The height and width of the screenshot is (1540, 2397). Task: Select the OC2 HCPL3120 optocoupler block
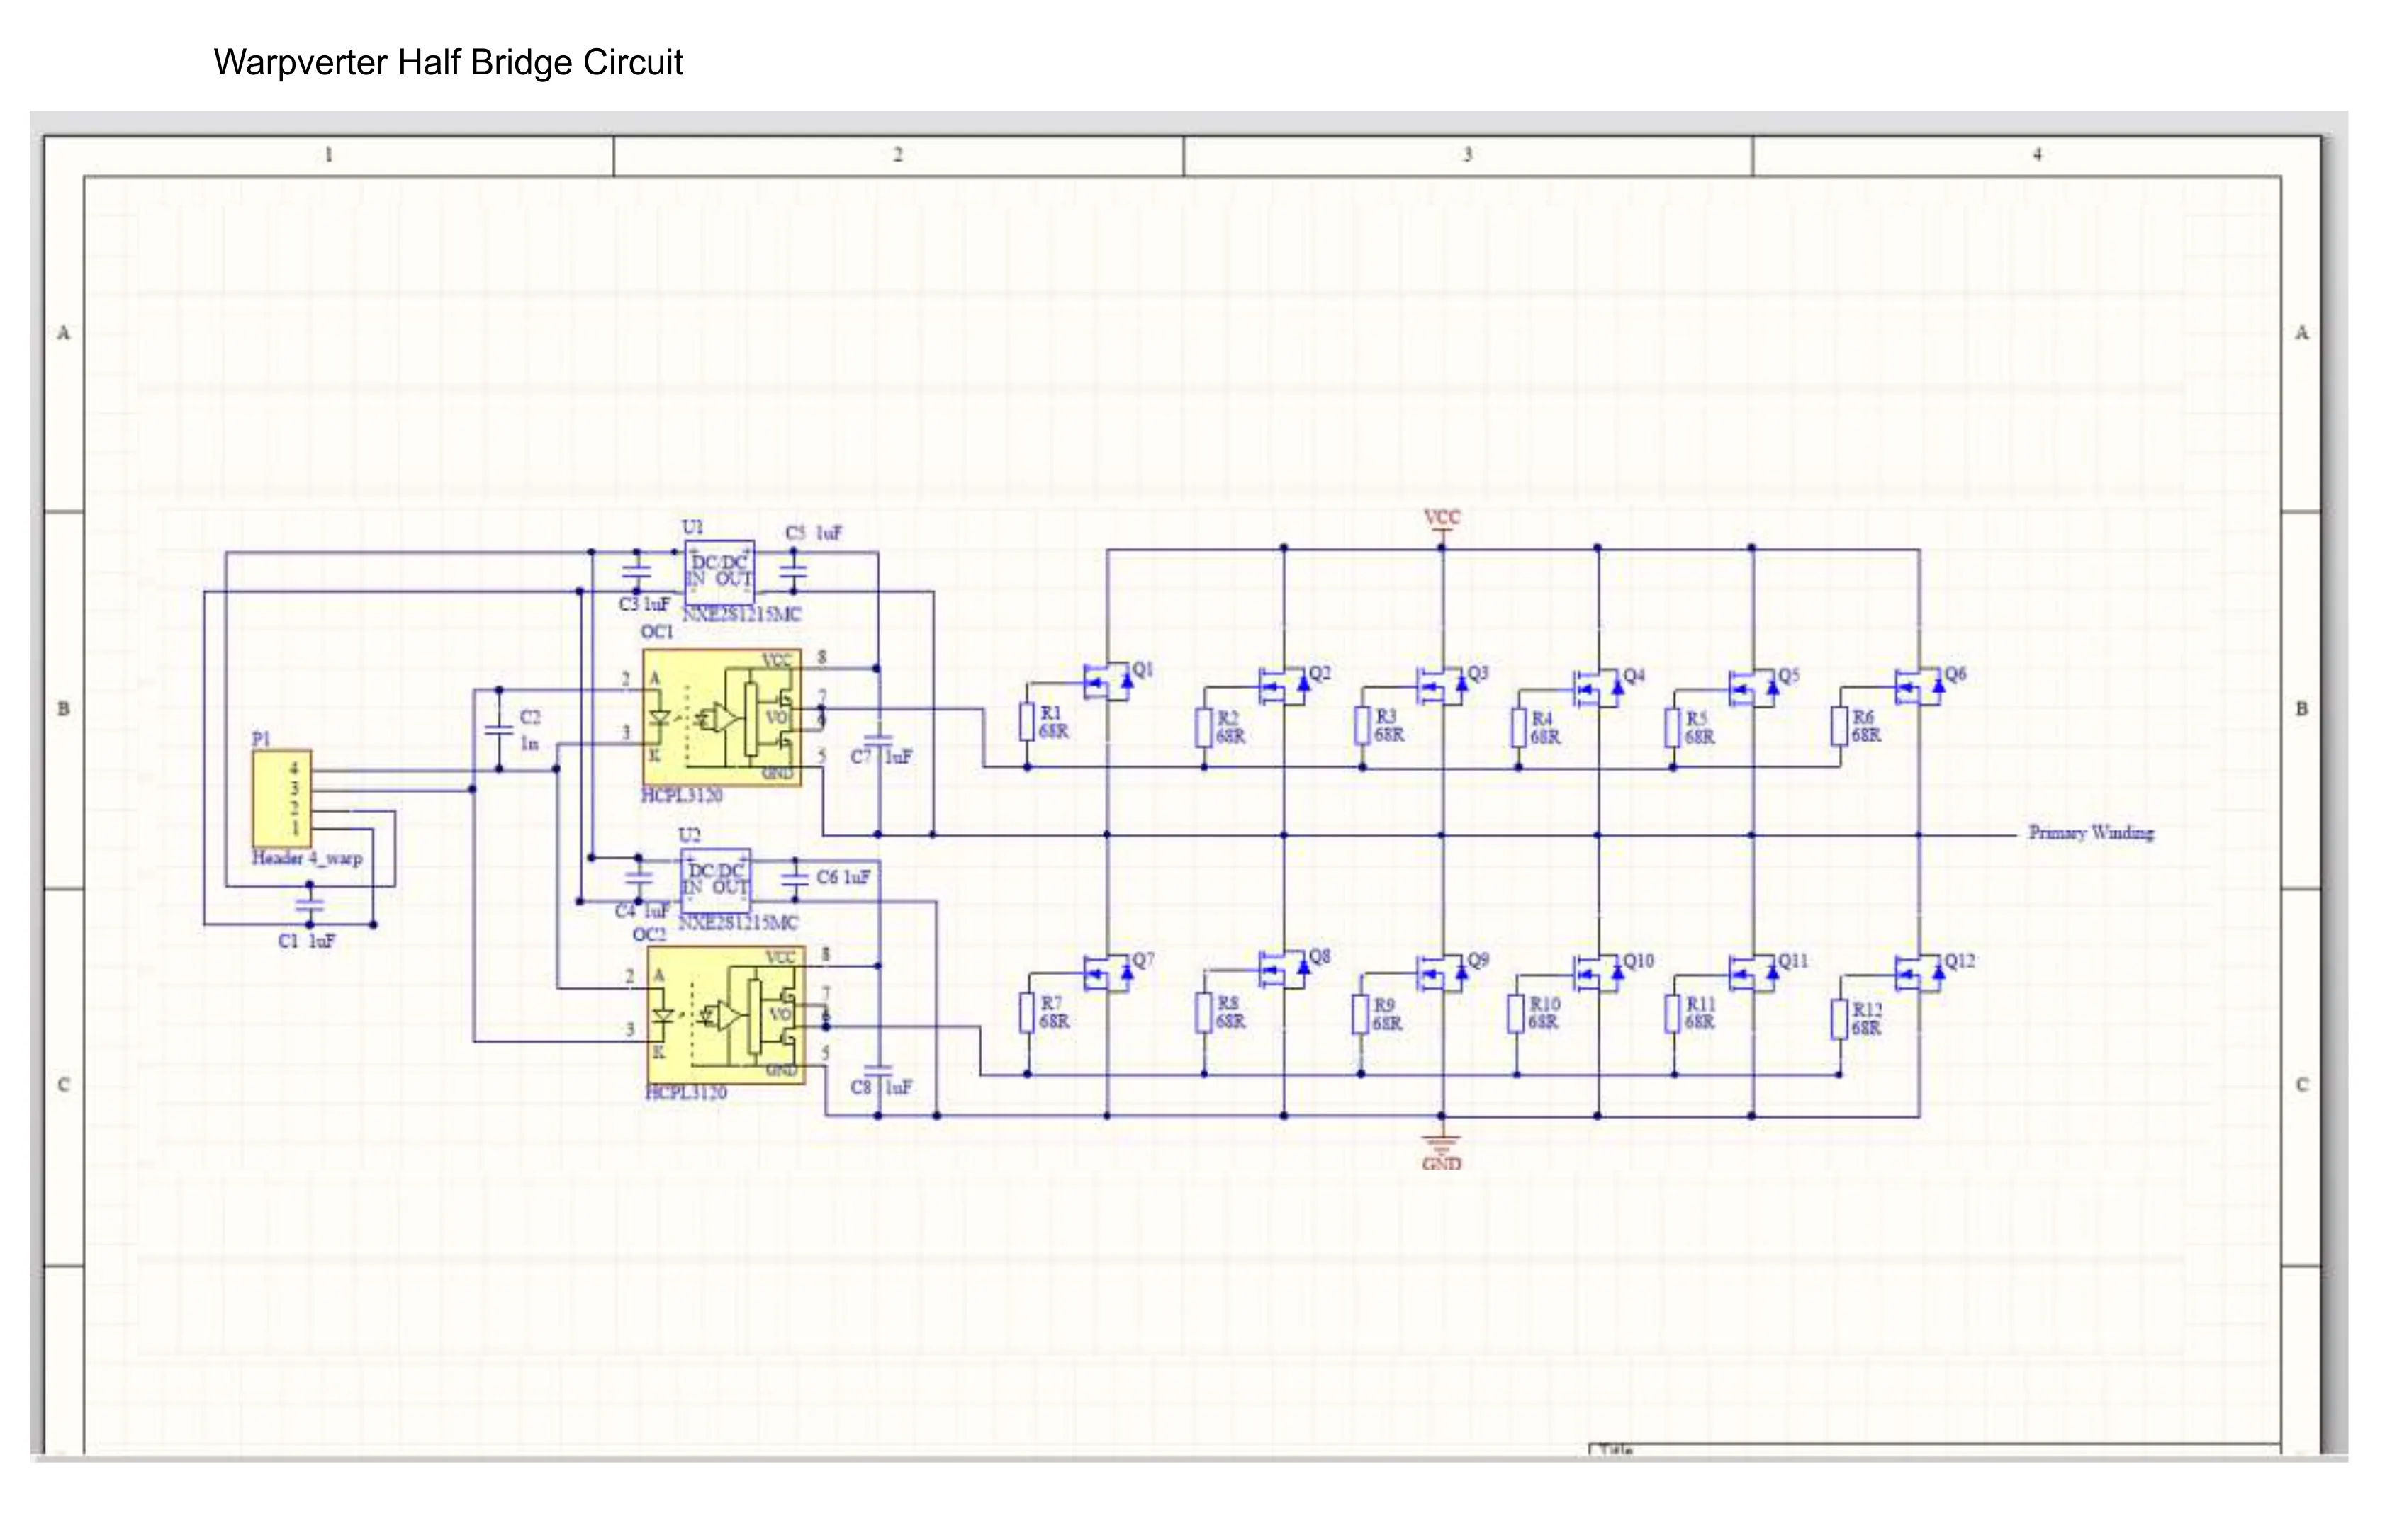[x=725, y=1014]
